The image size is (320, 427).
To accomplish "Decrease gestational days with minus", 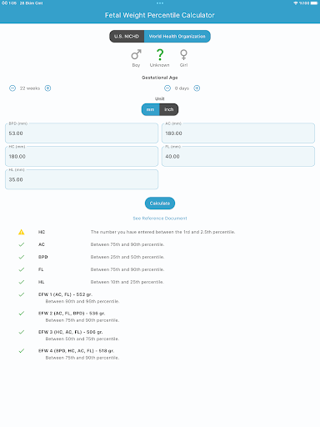I will 167,88.
